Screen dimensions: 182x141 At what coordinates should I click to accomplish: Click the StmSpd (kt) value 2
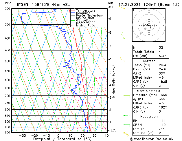point(160,133)
